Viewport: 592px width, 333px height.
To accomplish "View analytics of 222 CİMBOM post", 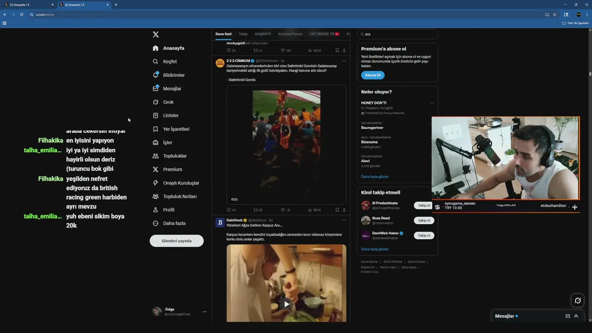I will (310, 210).
